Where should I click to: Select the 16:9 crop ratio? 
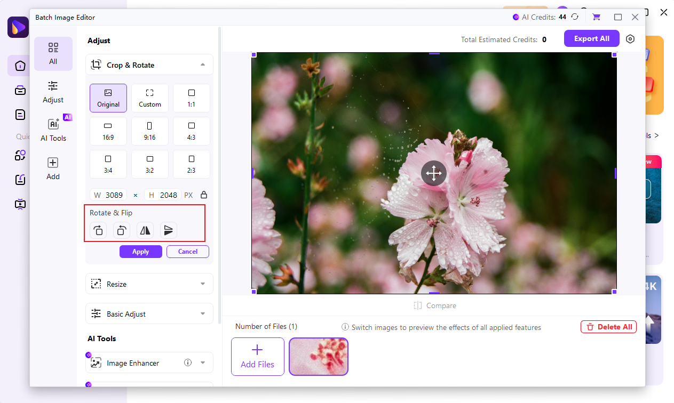[108, 131]
